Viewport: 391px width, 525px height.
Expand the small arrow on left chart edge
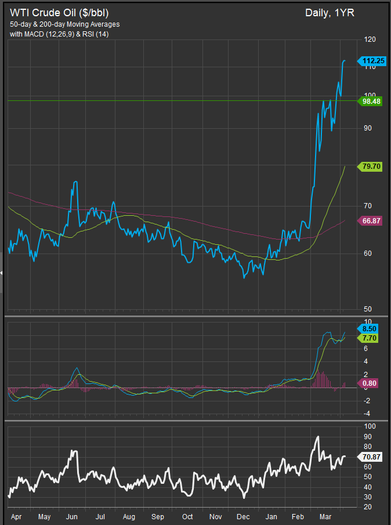[x=2, y=272]
